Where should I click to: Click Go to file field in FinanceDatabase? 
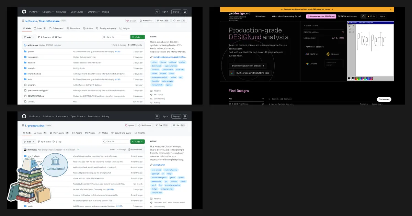116,37
